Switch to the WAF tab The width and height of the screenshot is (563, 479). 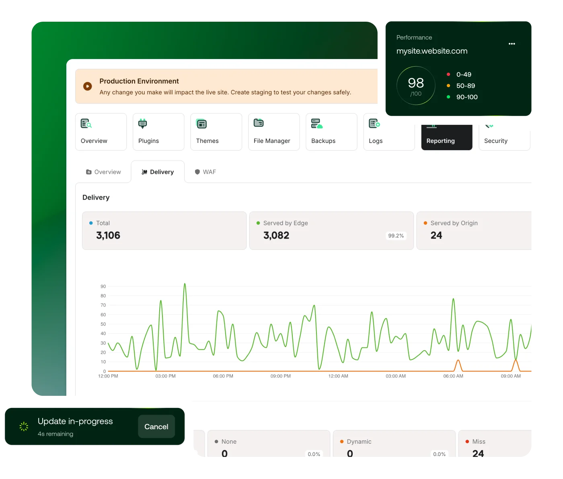205,171
